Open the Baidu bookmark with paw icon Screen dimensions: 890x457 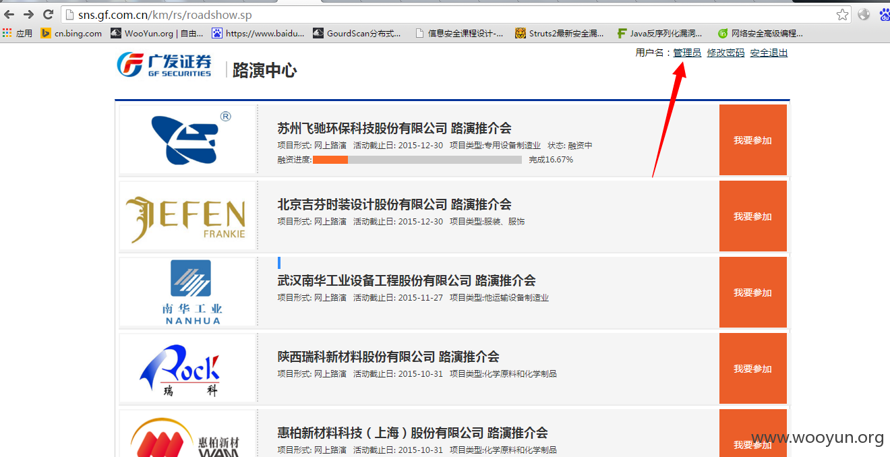(258, 33)
